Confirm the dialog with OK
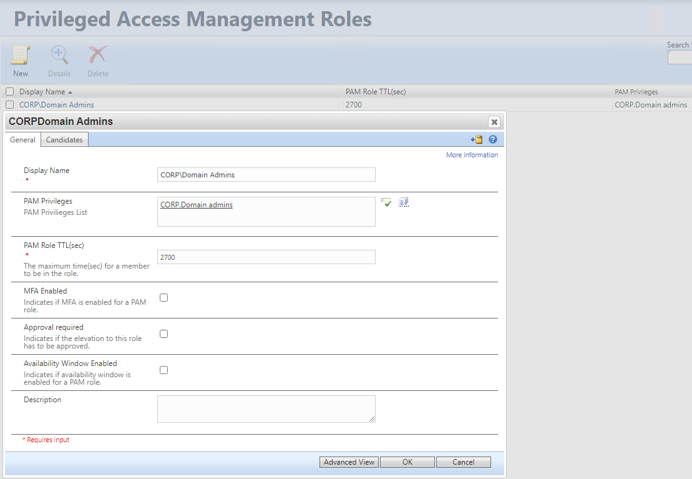This screenshot has height=479, width=692. (407, 462)
